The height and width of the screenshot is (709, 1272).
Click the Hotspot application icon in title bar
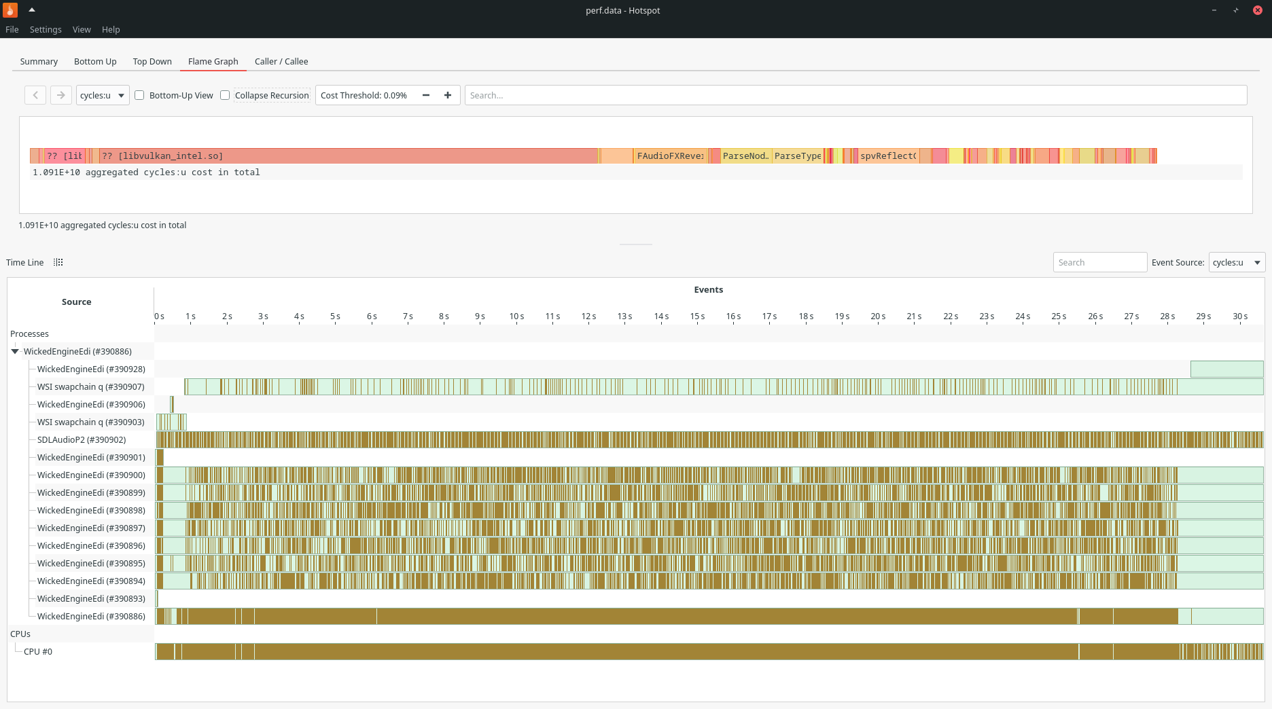[x=10, y=10]
